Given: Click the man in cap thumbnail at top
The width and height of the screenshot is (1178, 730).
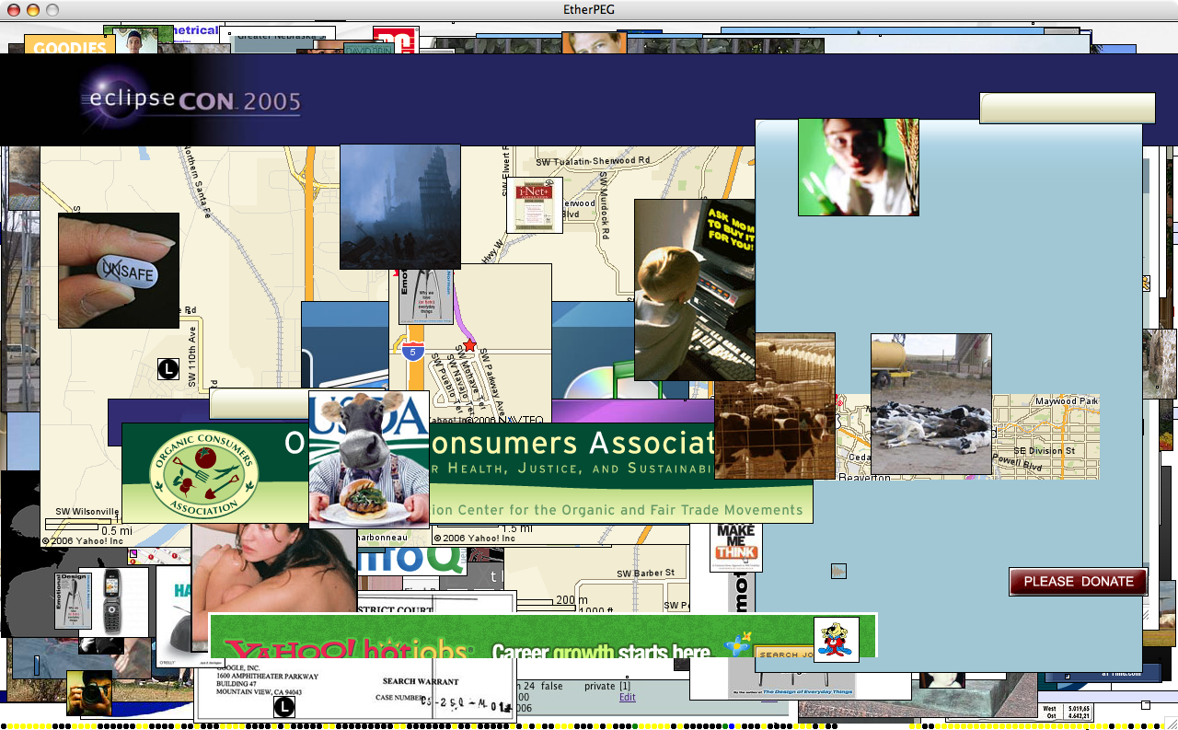Looking at the screenshot, I should point(138,40).
